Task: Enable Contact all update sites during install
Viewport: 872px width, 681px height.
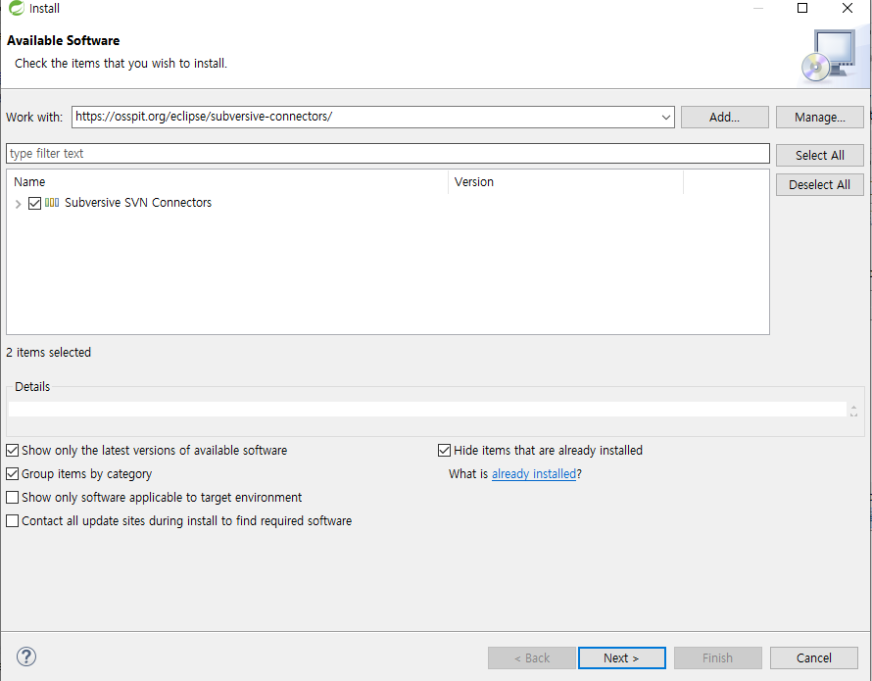Action: click(x=12, y=520)
